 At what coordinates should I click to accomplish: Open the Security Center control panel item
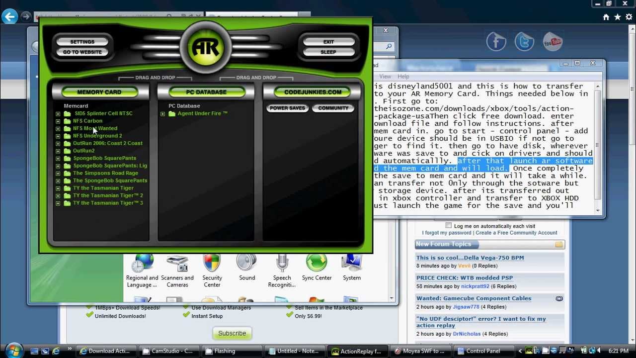(x=212, y=271)
